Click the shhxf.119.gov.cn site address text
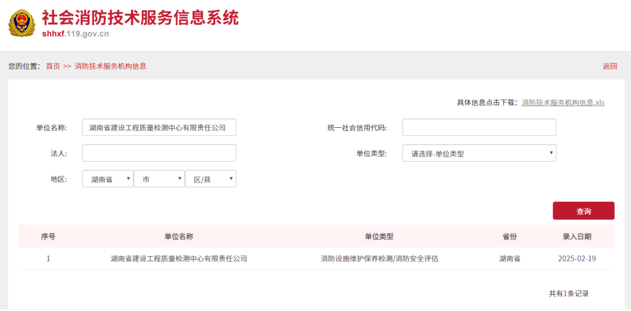Viewport: 631px width, 311px height. click(x=75, y=34)
